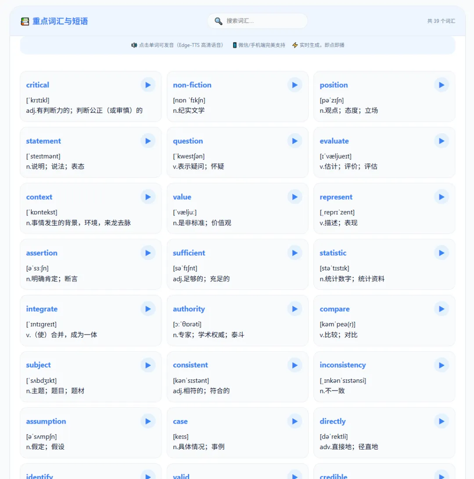Image resolution: width=474 pixels, height=479 pixels.
Task: Click definition n.纪实文学
Action: coord(189,110)
